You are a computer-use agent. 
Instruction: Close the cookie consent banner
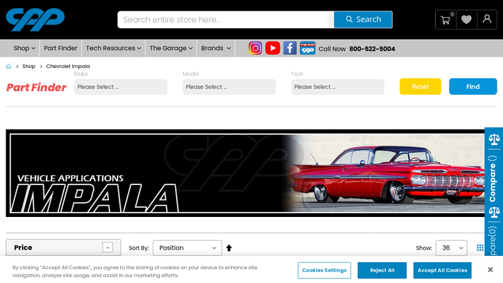coord(490,270)
